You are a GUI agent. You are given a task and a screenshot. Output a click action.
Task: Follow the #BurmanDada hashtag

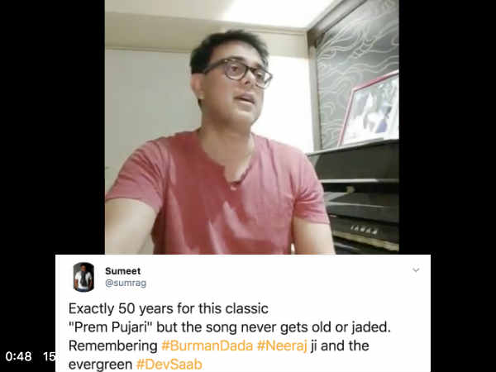click(x=207, y=346)
